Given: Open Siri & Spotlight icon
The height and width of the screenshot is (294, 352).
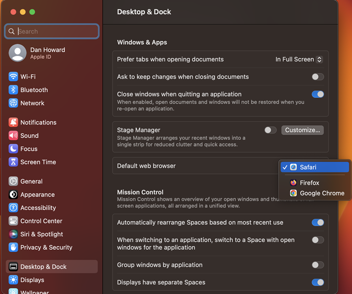Looking at the screenshot, I should pyautogui.click(x=13, y=234).
